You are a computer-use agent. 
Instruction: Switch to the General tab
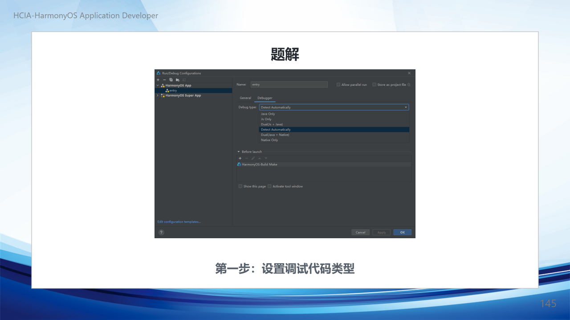[245, 98]
